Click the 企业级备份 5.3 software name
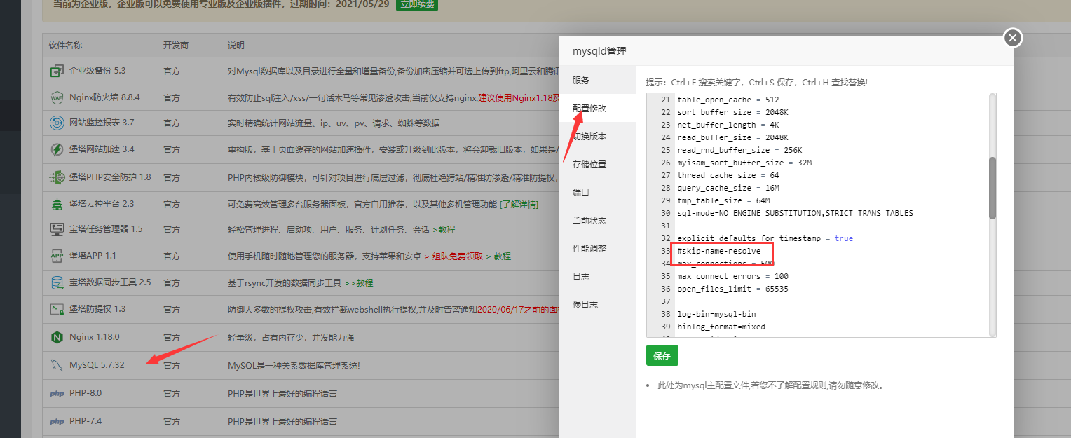The height and width of the screenshot is (438, 1071). (x=97, y=71)
